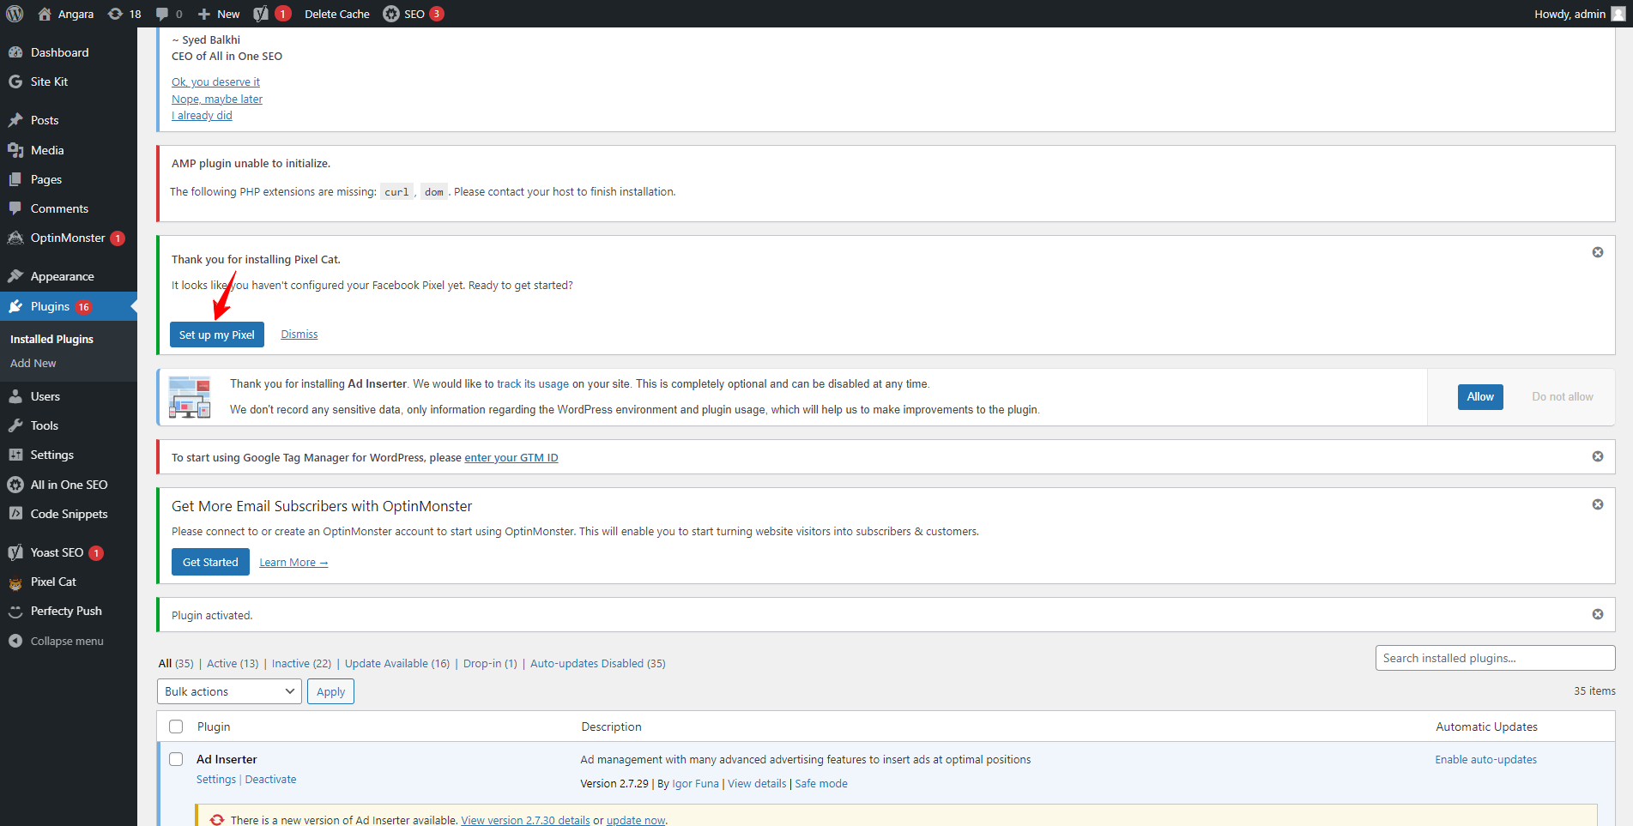
Task: Click the Pages icon in sidebar
Action: click(x=15, y=179)
